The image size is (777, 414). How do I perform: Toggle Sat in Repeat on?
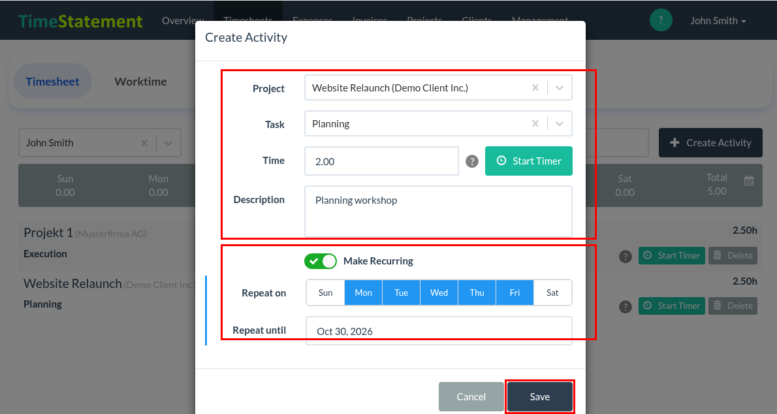[x=552, y=293]
